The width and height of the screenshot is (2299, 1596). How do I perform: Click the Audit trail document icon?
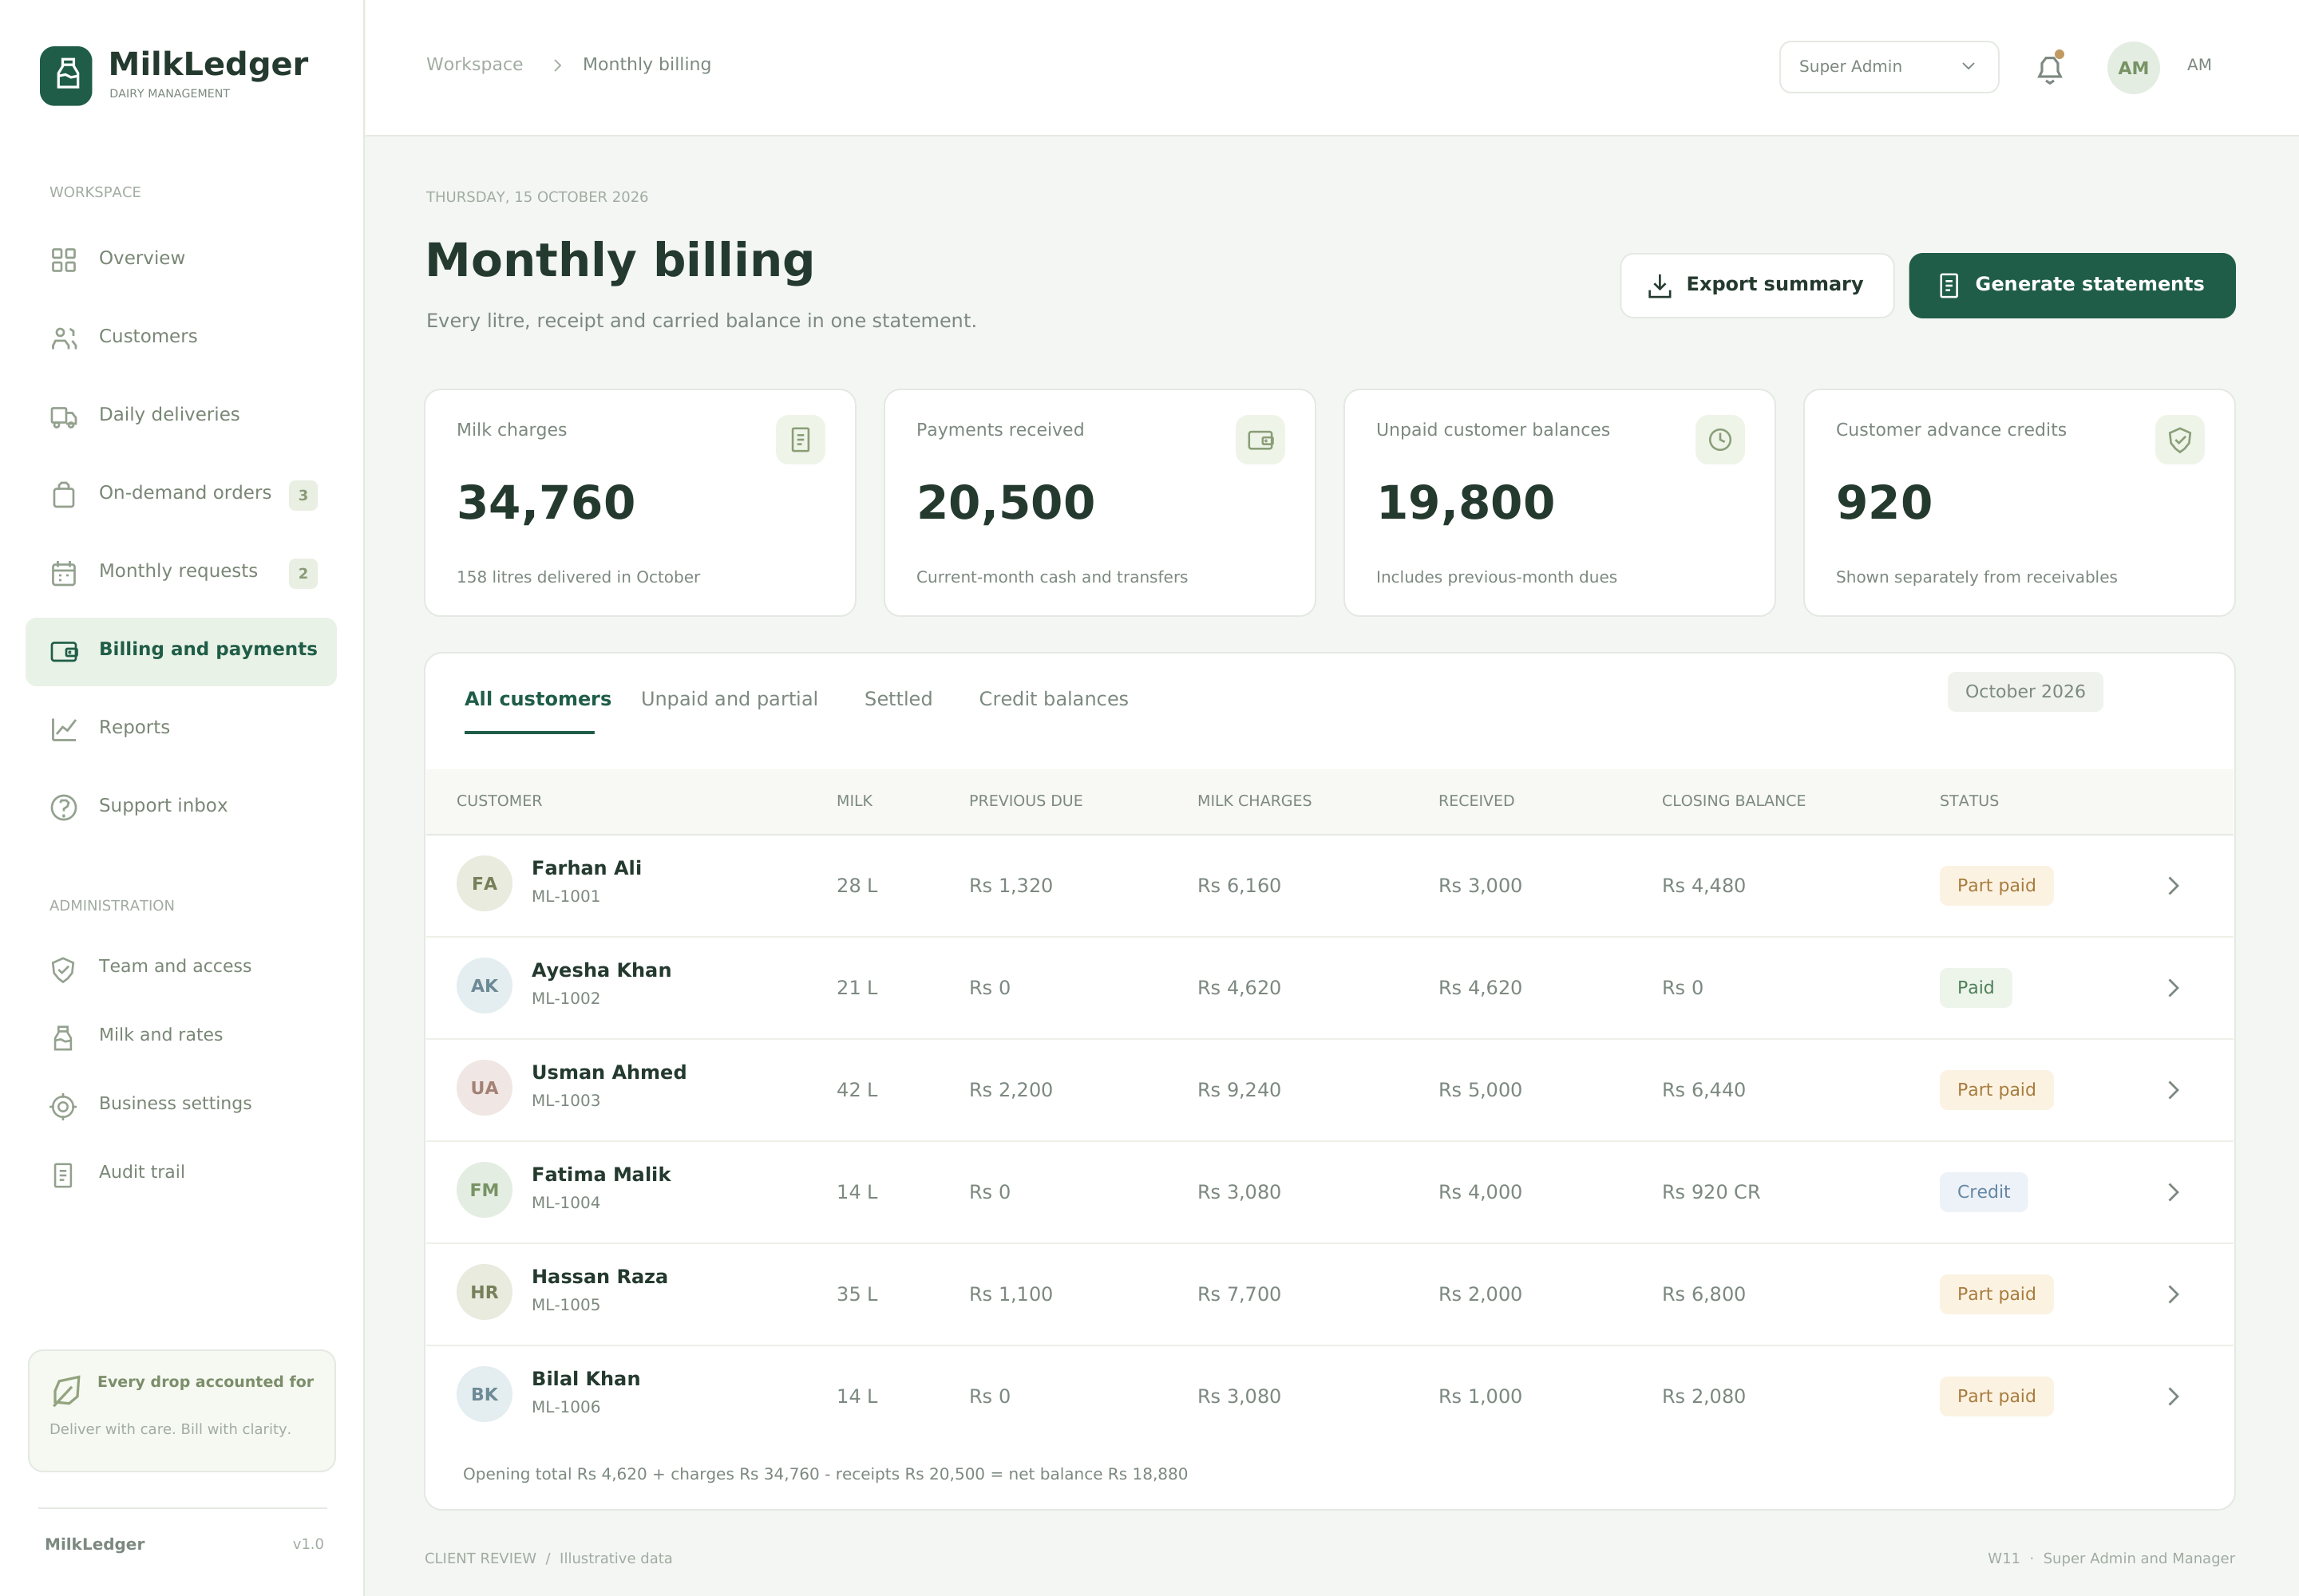click(x=63, y=1174)
